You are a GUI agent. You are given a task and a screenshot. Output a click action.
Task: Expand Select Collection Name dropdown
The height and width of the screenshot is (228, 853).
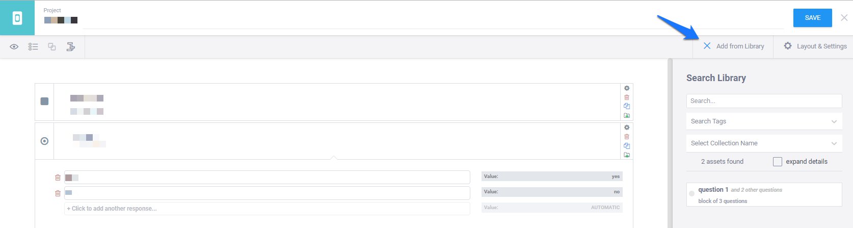(x=763, y=143)
